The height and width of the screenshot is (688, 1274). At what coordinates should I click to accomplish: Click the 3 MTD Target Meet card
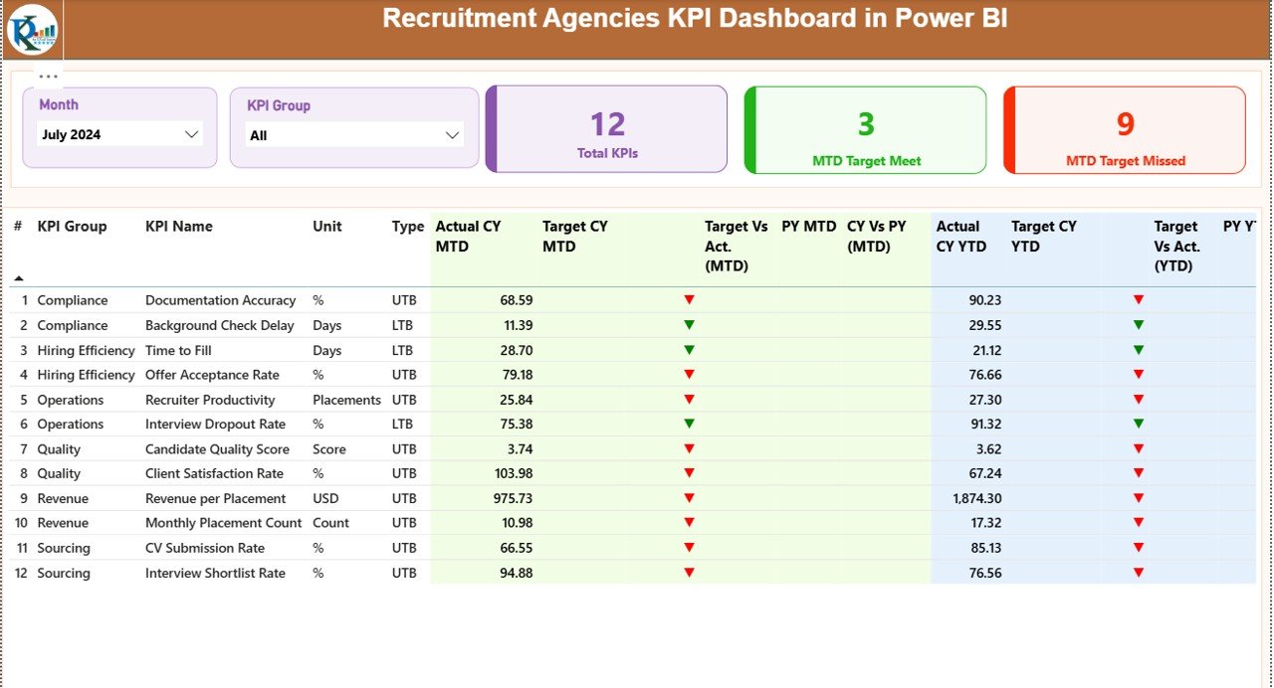tap(864, 129)
